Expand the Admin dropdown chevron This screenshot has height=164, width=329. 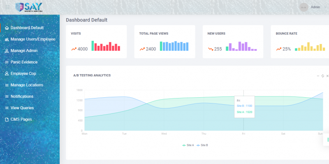point(325,7)
